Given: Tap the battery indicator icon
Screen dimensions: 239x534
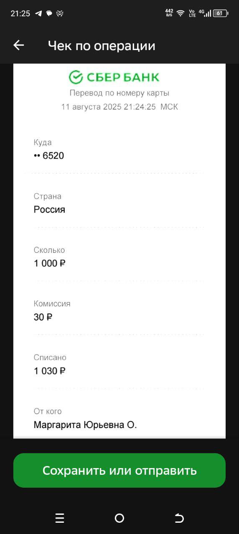Looking at the screenshot, I should (220, 13).
